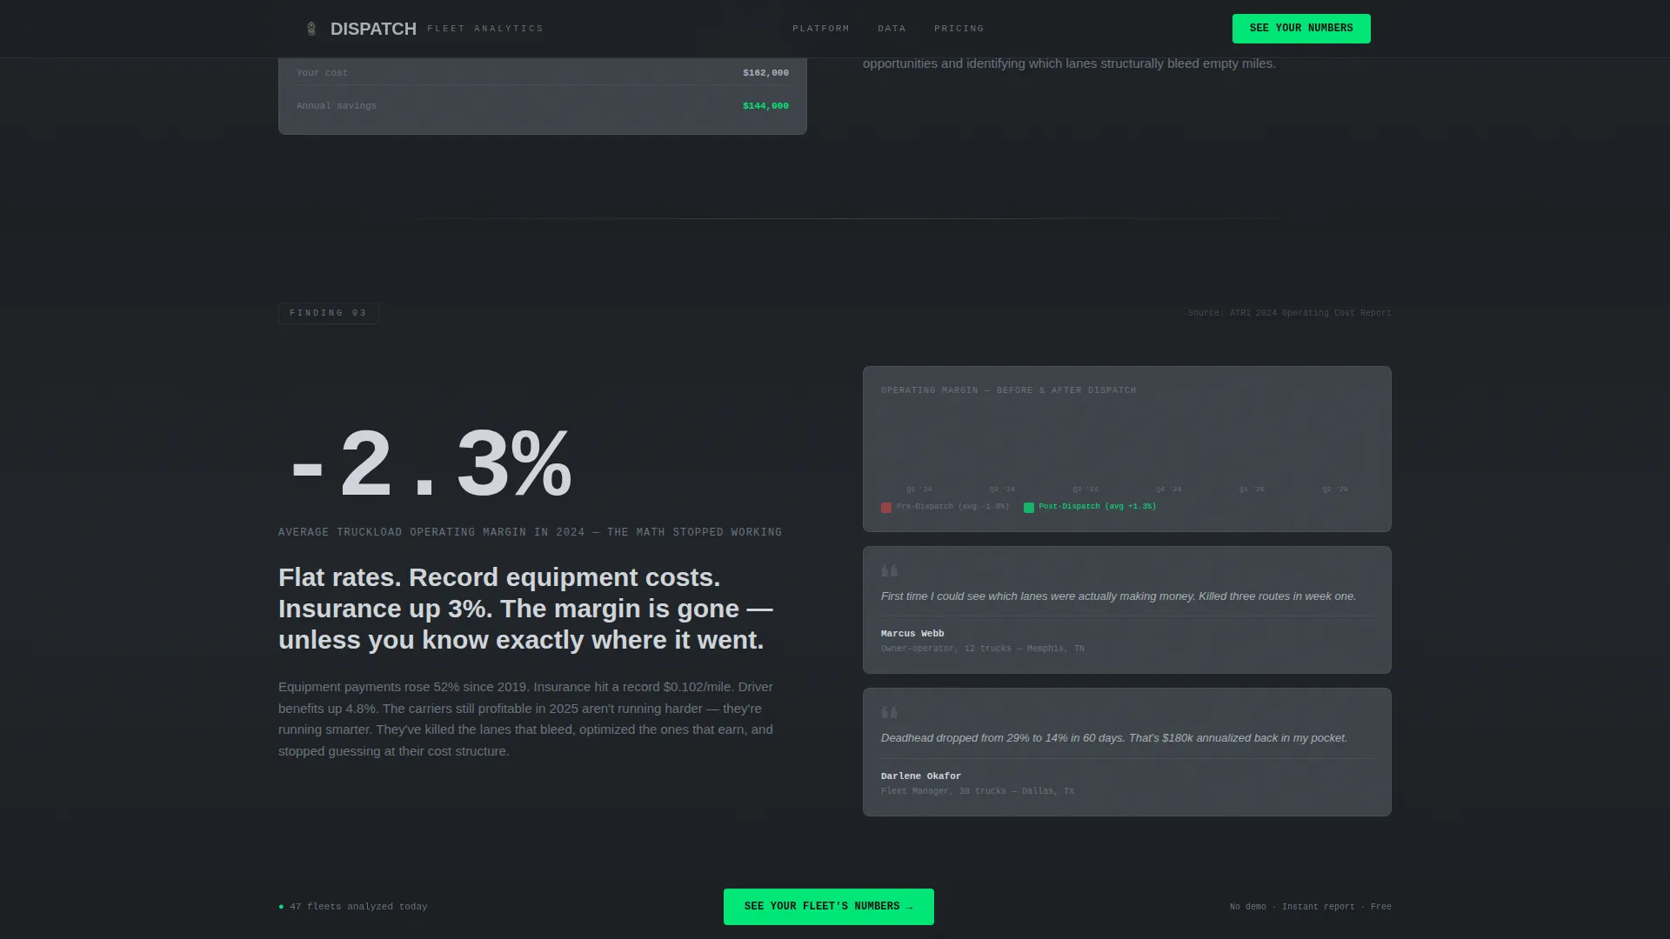Click the Q4 '24 chart axis label
This screenshot has height=939, width=1670.
(1169, 489)
